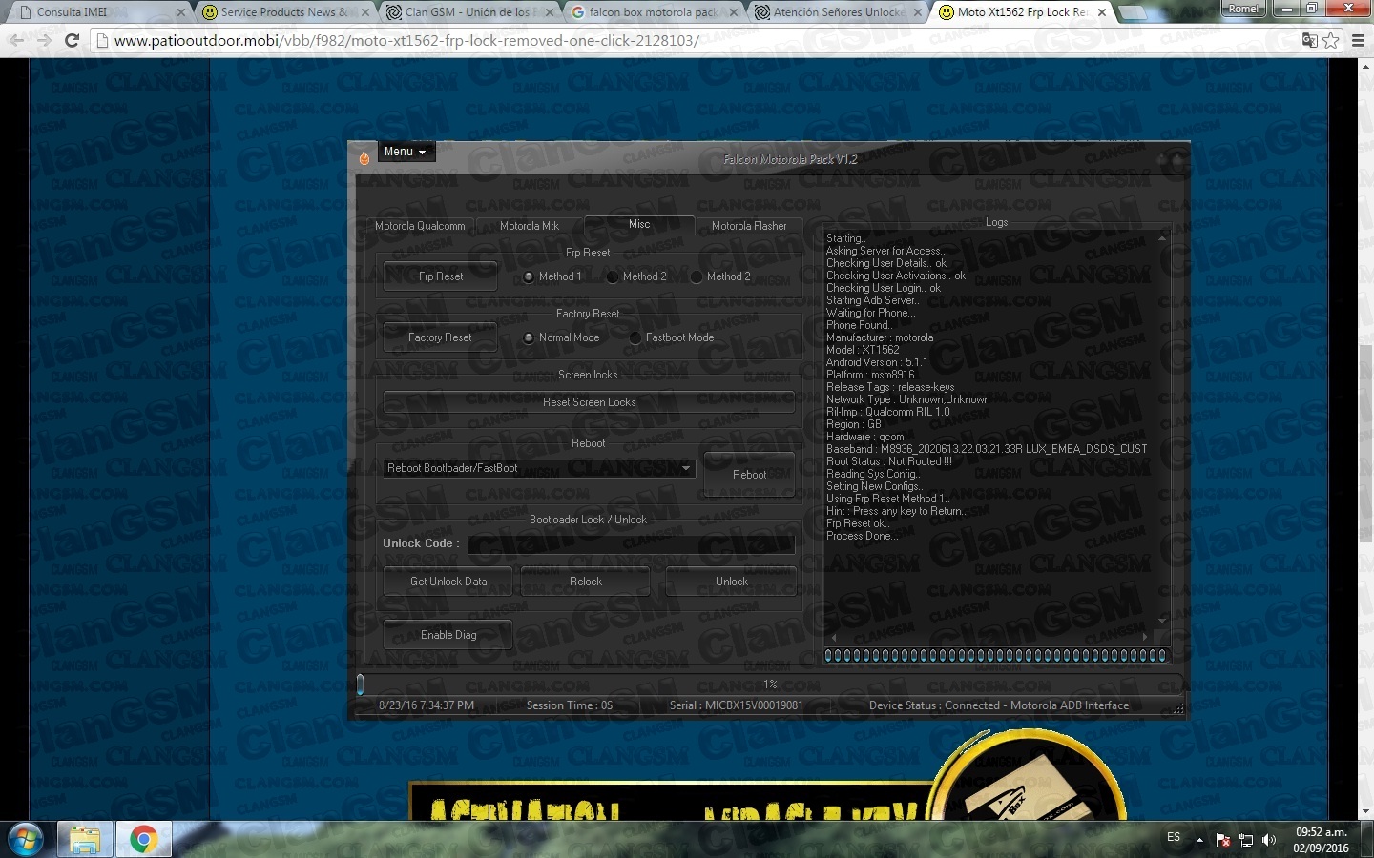Screen dimensions: 1374x858
Task: Switch to the Motorola Mtk tab
Action: coord(530,226)
